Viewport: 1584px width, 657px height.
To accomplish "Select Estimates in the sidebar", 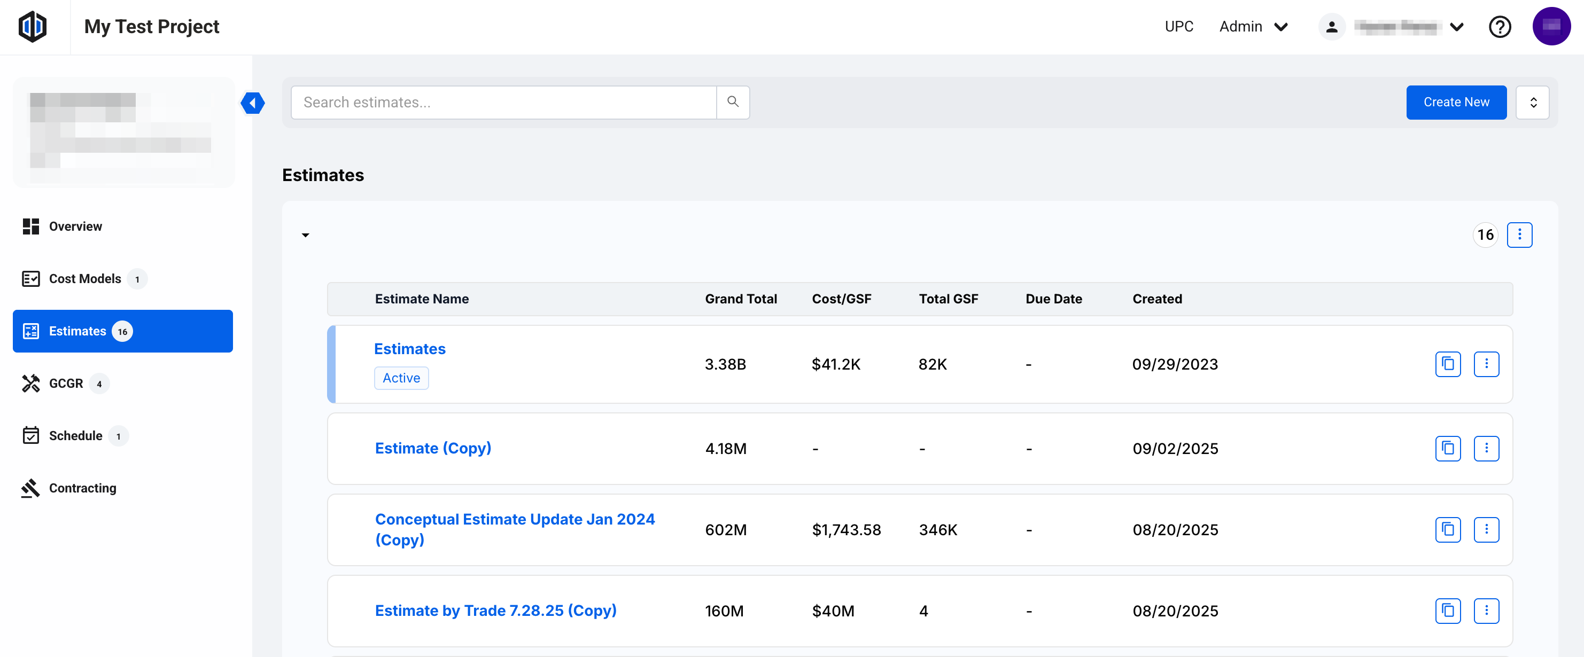I will coord(123,331).
